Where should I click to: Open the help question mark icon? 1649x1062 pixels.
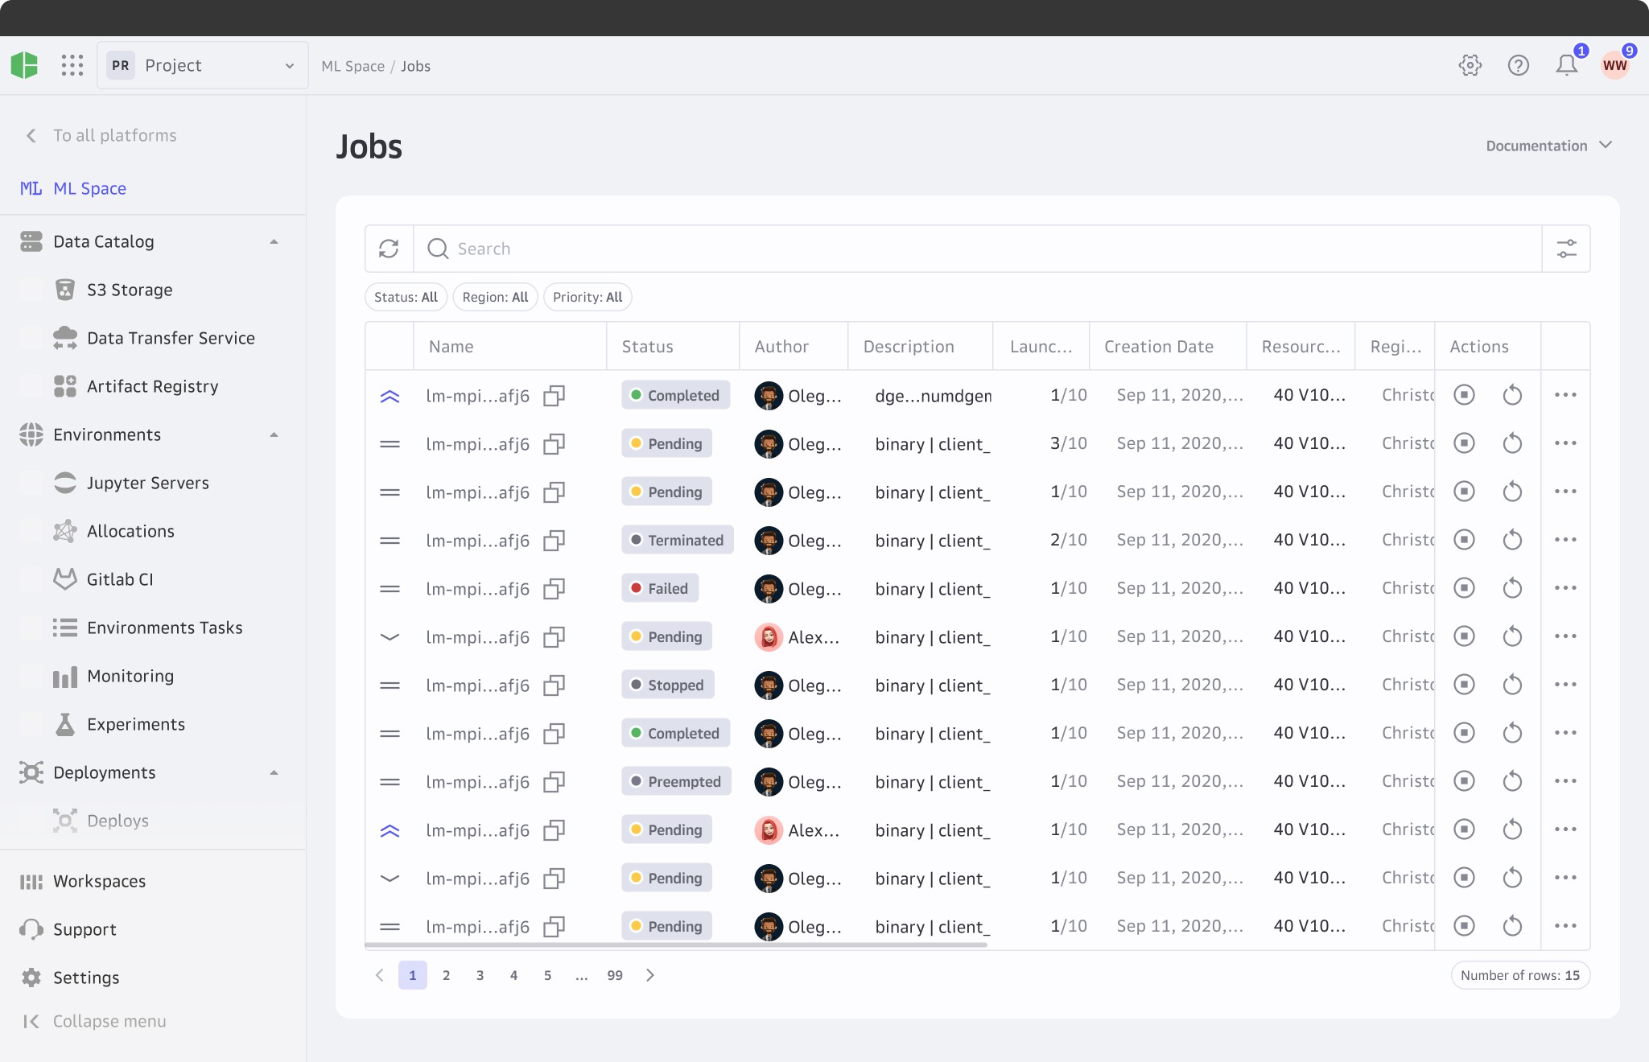point(1519,65)
